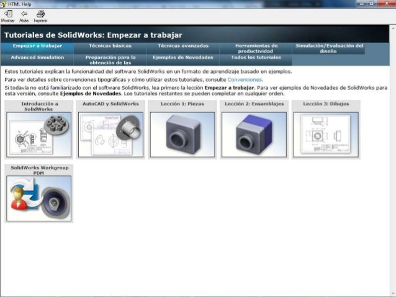Follow the Convenciones link

(x=245, y=80)
